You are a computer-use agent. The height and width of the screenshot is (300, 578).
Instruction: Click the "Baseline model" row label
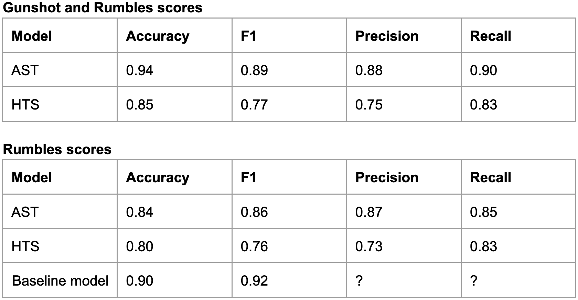pyautogui.click(x=60, y=281)
